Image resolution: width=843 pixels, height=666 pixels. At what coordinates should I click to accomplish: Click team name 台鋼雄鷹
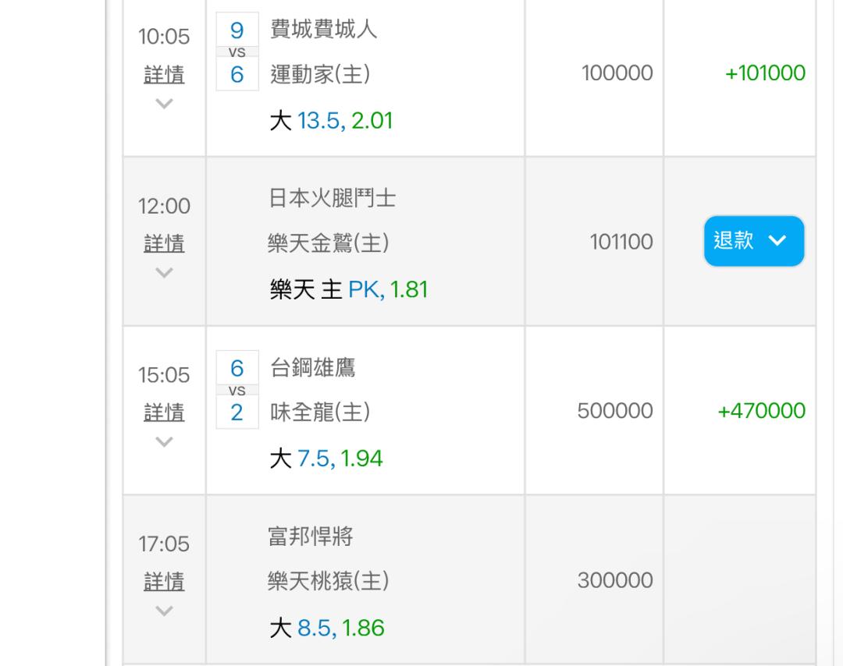[x=312, y=368]
